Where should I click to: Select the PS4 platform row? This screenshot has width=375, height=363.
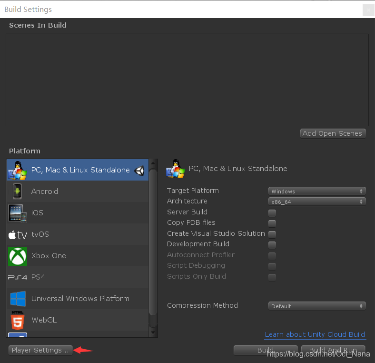(77, 277)
